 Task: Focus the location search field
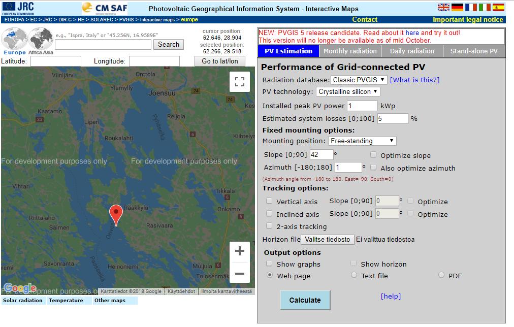click(x=103, y=45)
